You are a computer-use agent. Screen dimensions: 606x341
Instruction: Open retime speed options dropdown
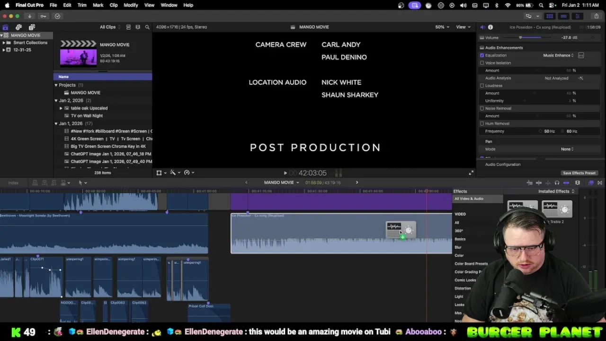189,173
